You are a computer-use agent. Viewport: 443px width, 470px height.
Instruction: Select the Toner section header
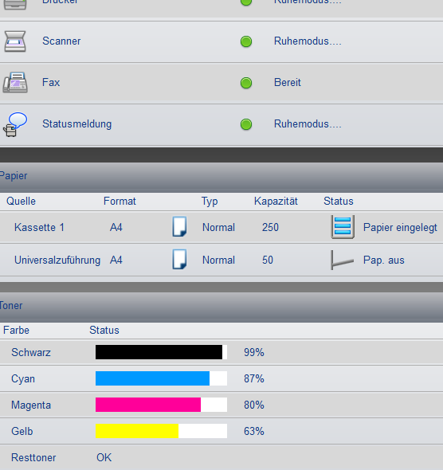(221, 307)
